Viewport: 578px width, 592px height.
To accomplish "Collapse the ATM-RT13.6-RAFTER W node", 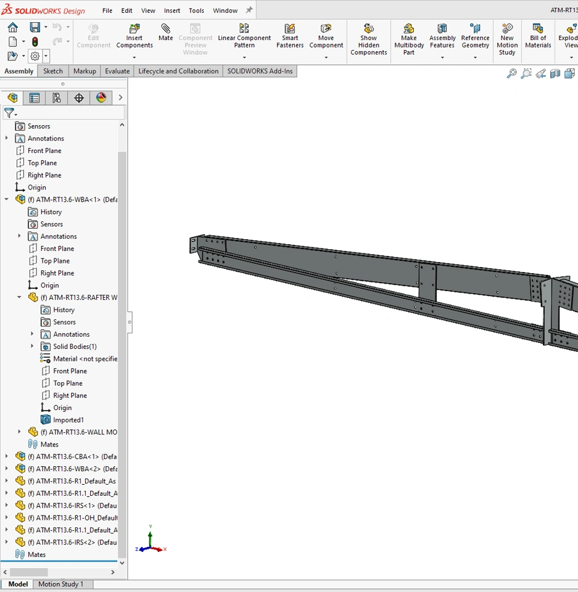I will (19, 297).
